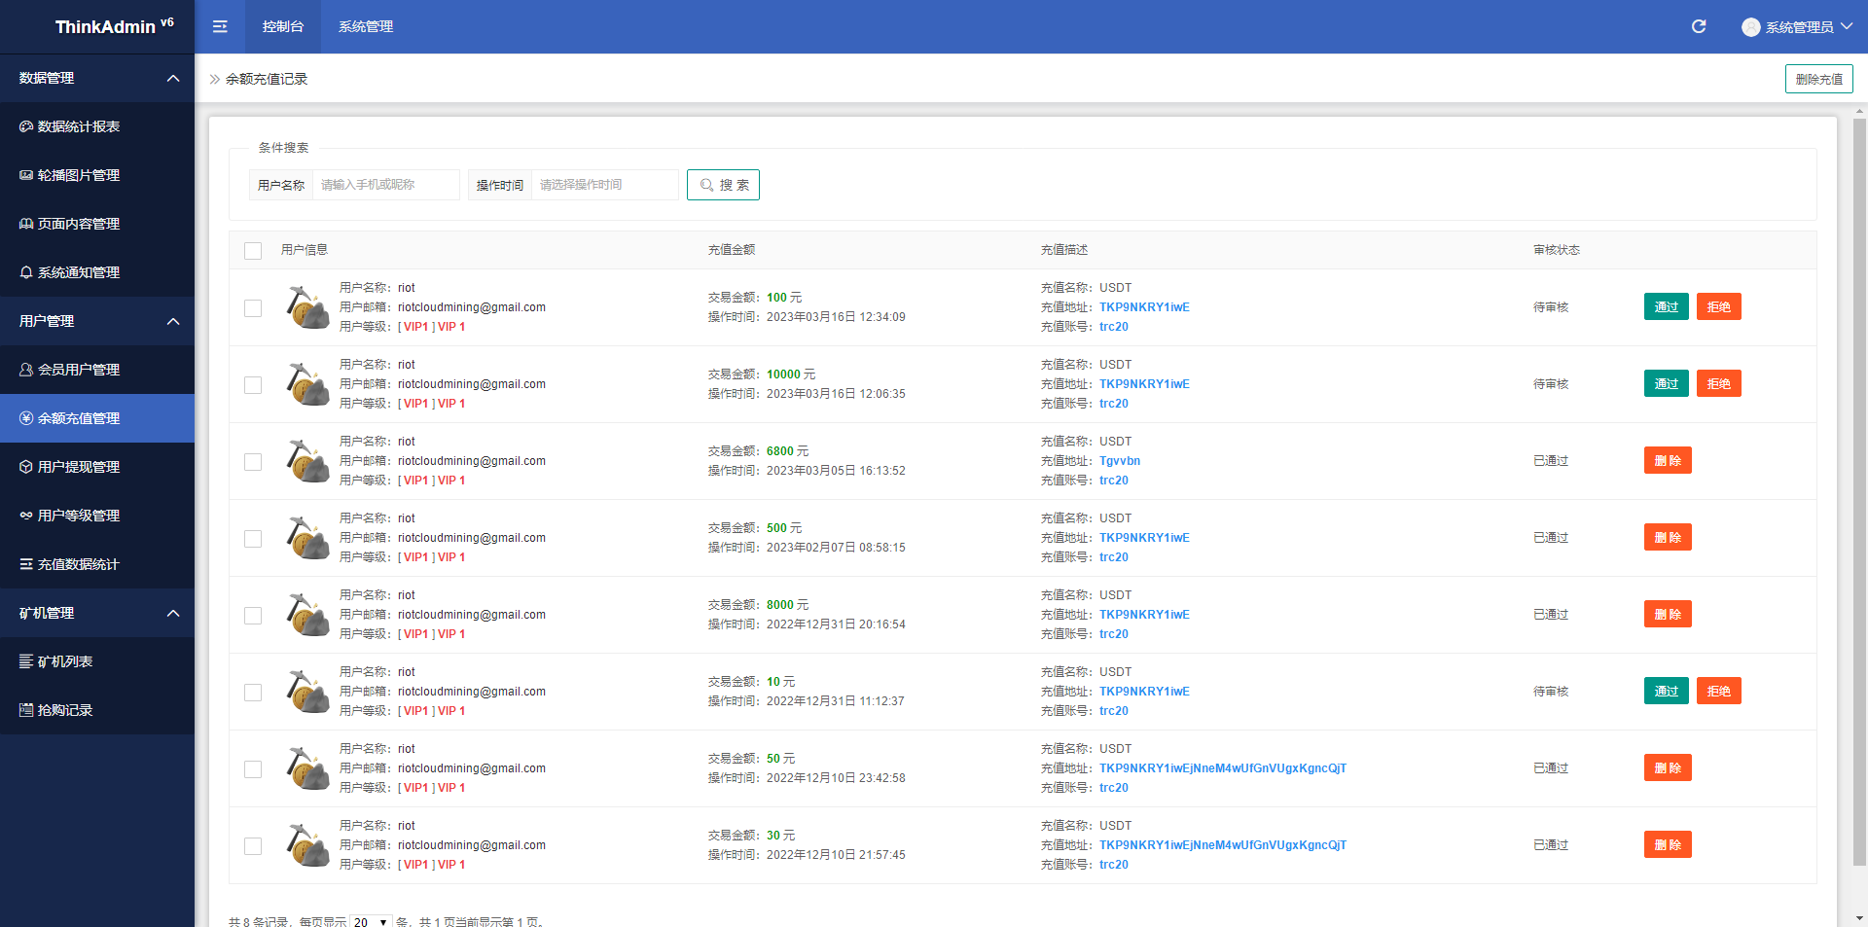Viewport: 1868px width, 927px height.
Task: Toggle the select-all checkbox in table header
Action: coord(253,251)
